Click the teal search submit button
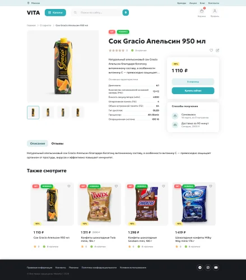This screenshot has width=246, height=280. click(x=126, y=12)
